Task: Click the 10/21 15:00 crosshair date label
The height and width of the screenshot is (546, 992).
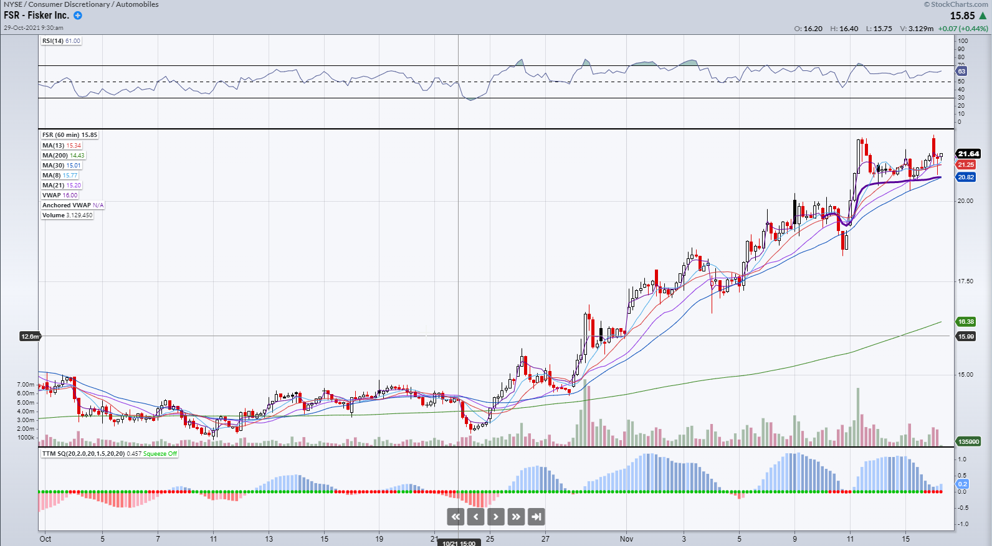Action: [459, 543]
